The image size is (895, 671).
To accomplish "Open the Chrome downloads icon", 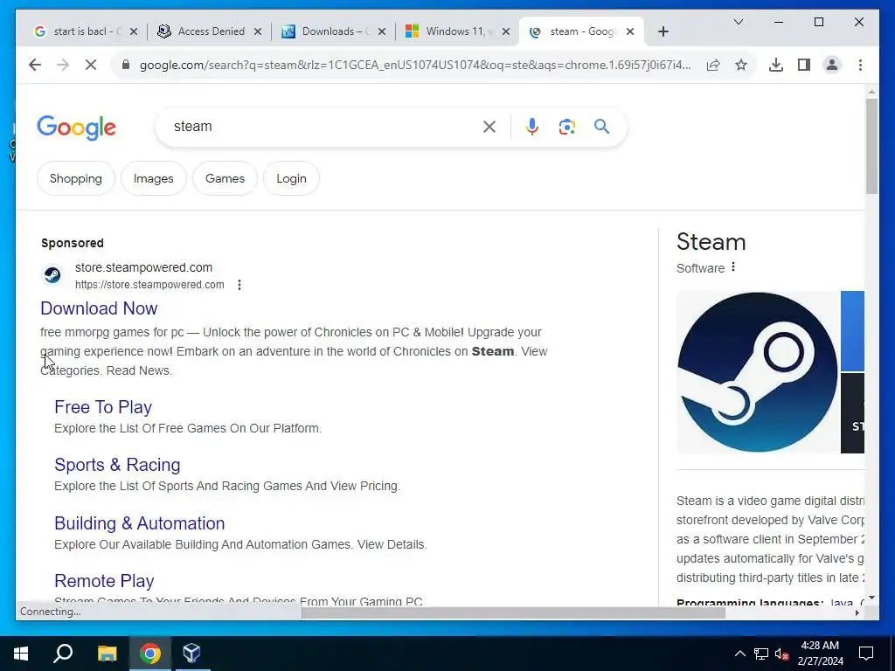I will click(x=776, y=65).
